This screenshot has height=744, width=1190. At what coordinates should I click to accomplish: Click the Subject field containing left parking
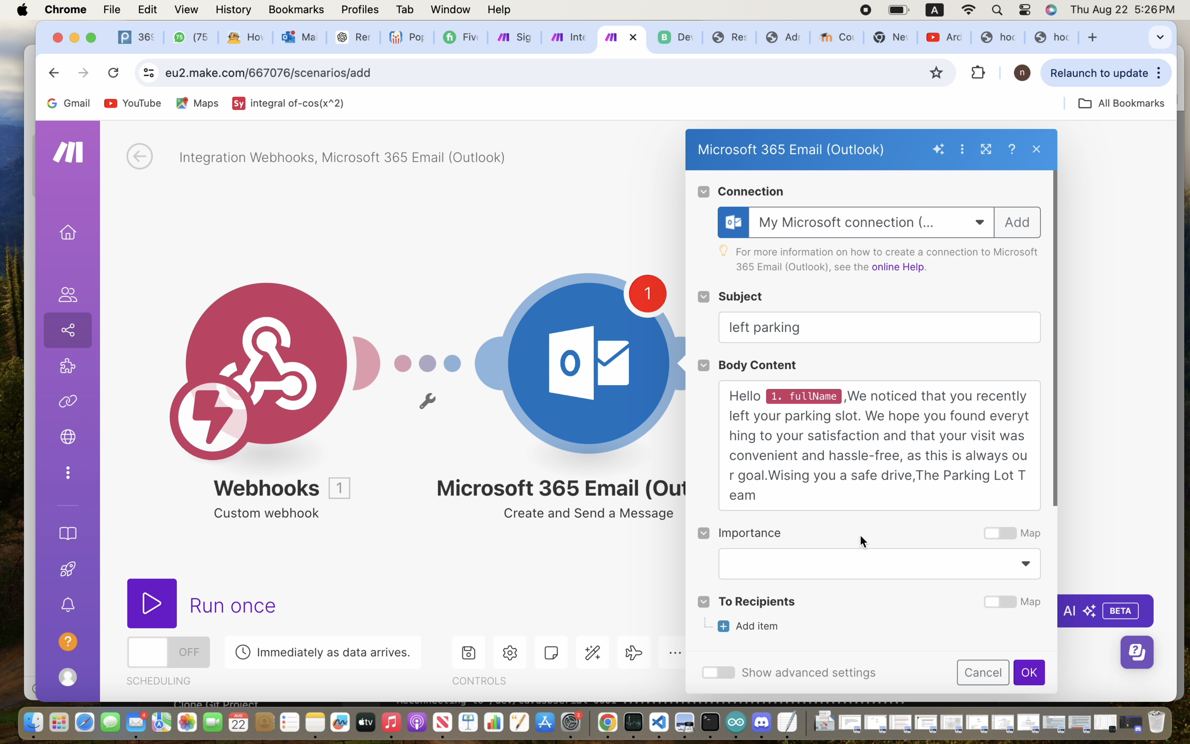point(879,327)
